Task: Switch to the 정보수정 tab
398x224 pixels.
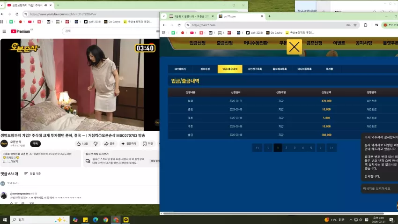Action: (205, 69)
